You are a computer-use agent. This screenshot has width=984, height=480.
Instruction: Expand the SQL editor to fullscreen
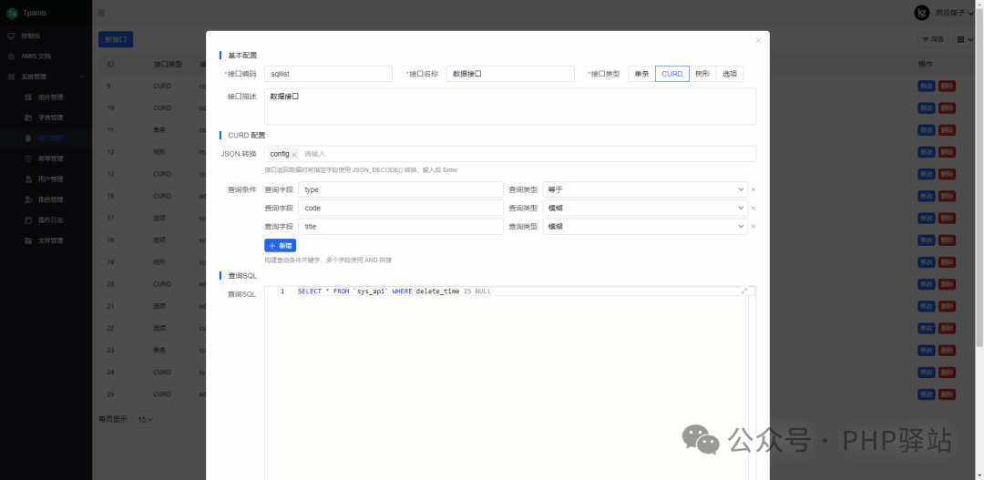[744, 291]
